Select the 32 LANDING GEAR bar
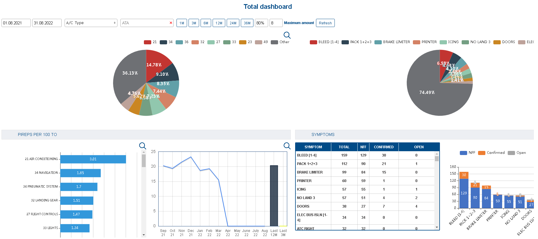 pos(77,201)
